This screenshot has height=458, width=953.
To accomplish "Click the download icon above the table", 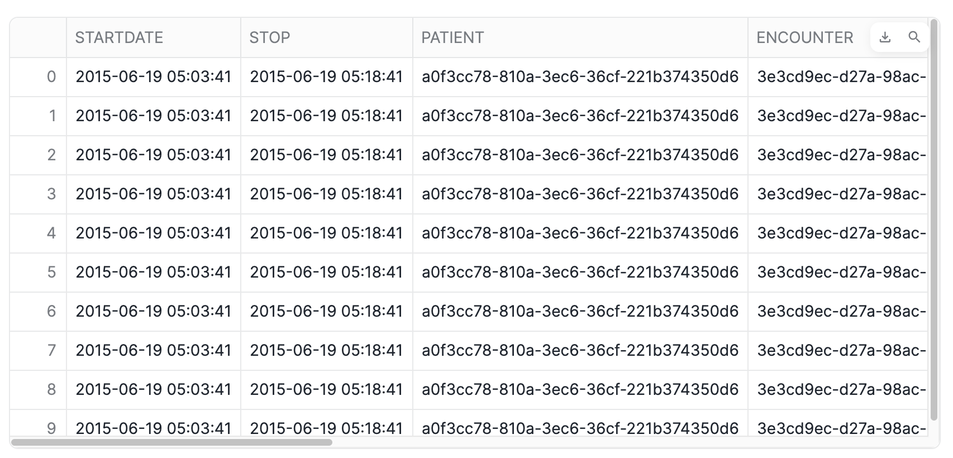I will click(x=885, y=37).
